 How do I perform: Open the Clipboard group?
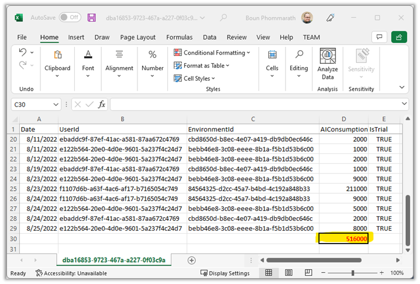(57, 64)
